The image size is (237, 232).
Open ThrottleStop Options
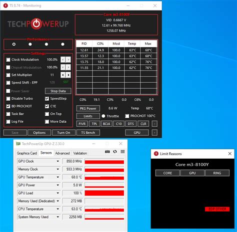click(39, 133)
